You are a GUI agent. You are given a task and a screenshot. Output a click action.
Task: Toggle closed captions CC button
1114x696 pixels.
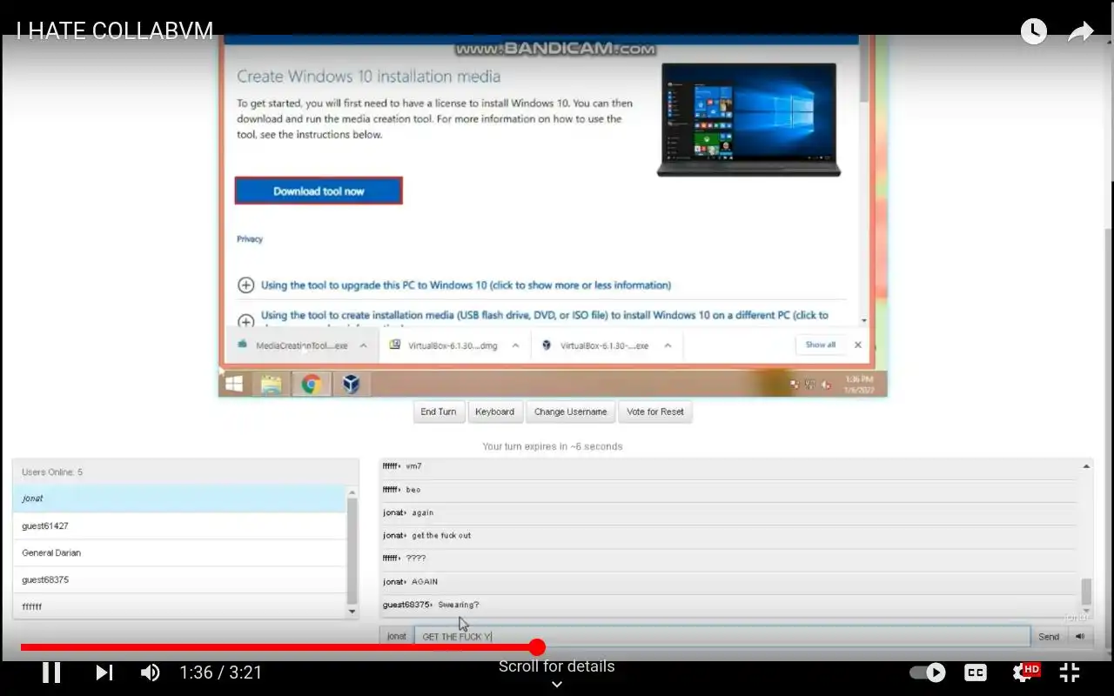976,673
